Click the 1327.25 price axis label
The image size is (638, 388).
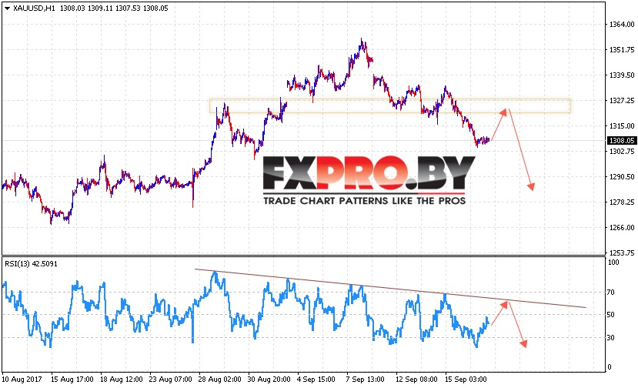[x=622, y=101]
